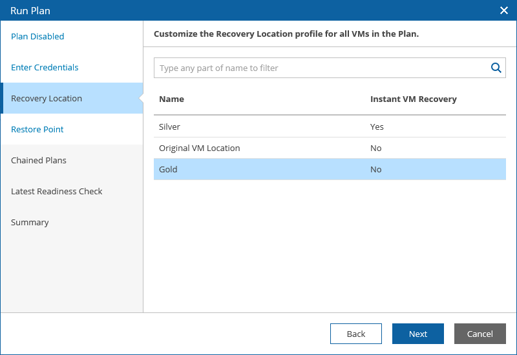Image resolution: width=517 pixels, height=355 pixels.
Task: Jump to the Summary step
Action: (x=30, y=223)
